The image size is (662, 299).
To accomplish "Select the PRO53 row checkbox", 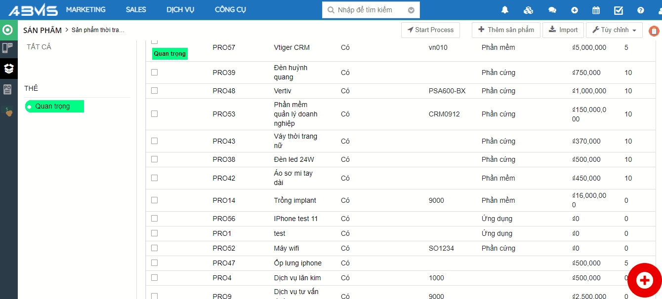I will [x=154, y=113].
